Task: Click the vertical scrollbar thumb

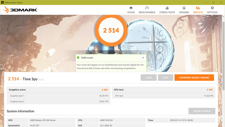Action: pos(223,56)
